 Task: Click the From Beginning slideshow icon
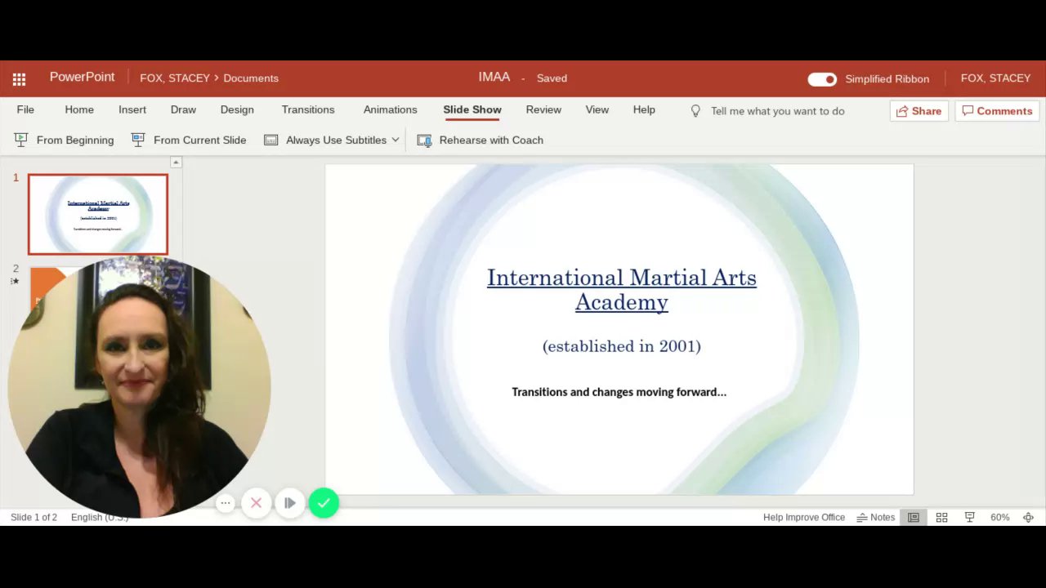point(21,140)
